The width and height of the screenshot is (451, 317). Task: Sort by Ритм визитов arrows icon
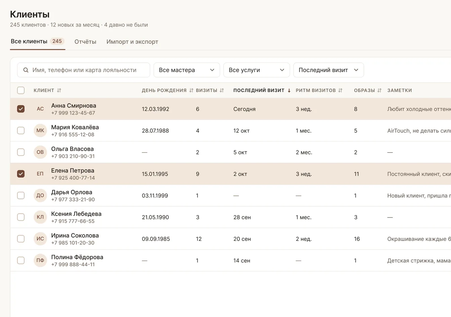click(340, 90)
